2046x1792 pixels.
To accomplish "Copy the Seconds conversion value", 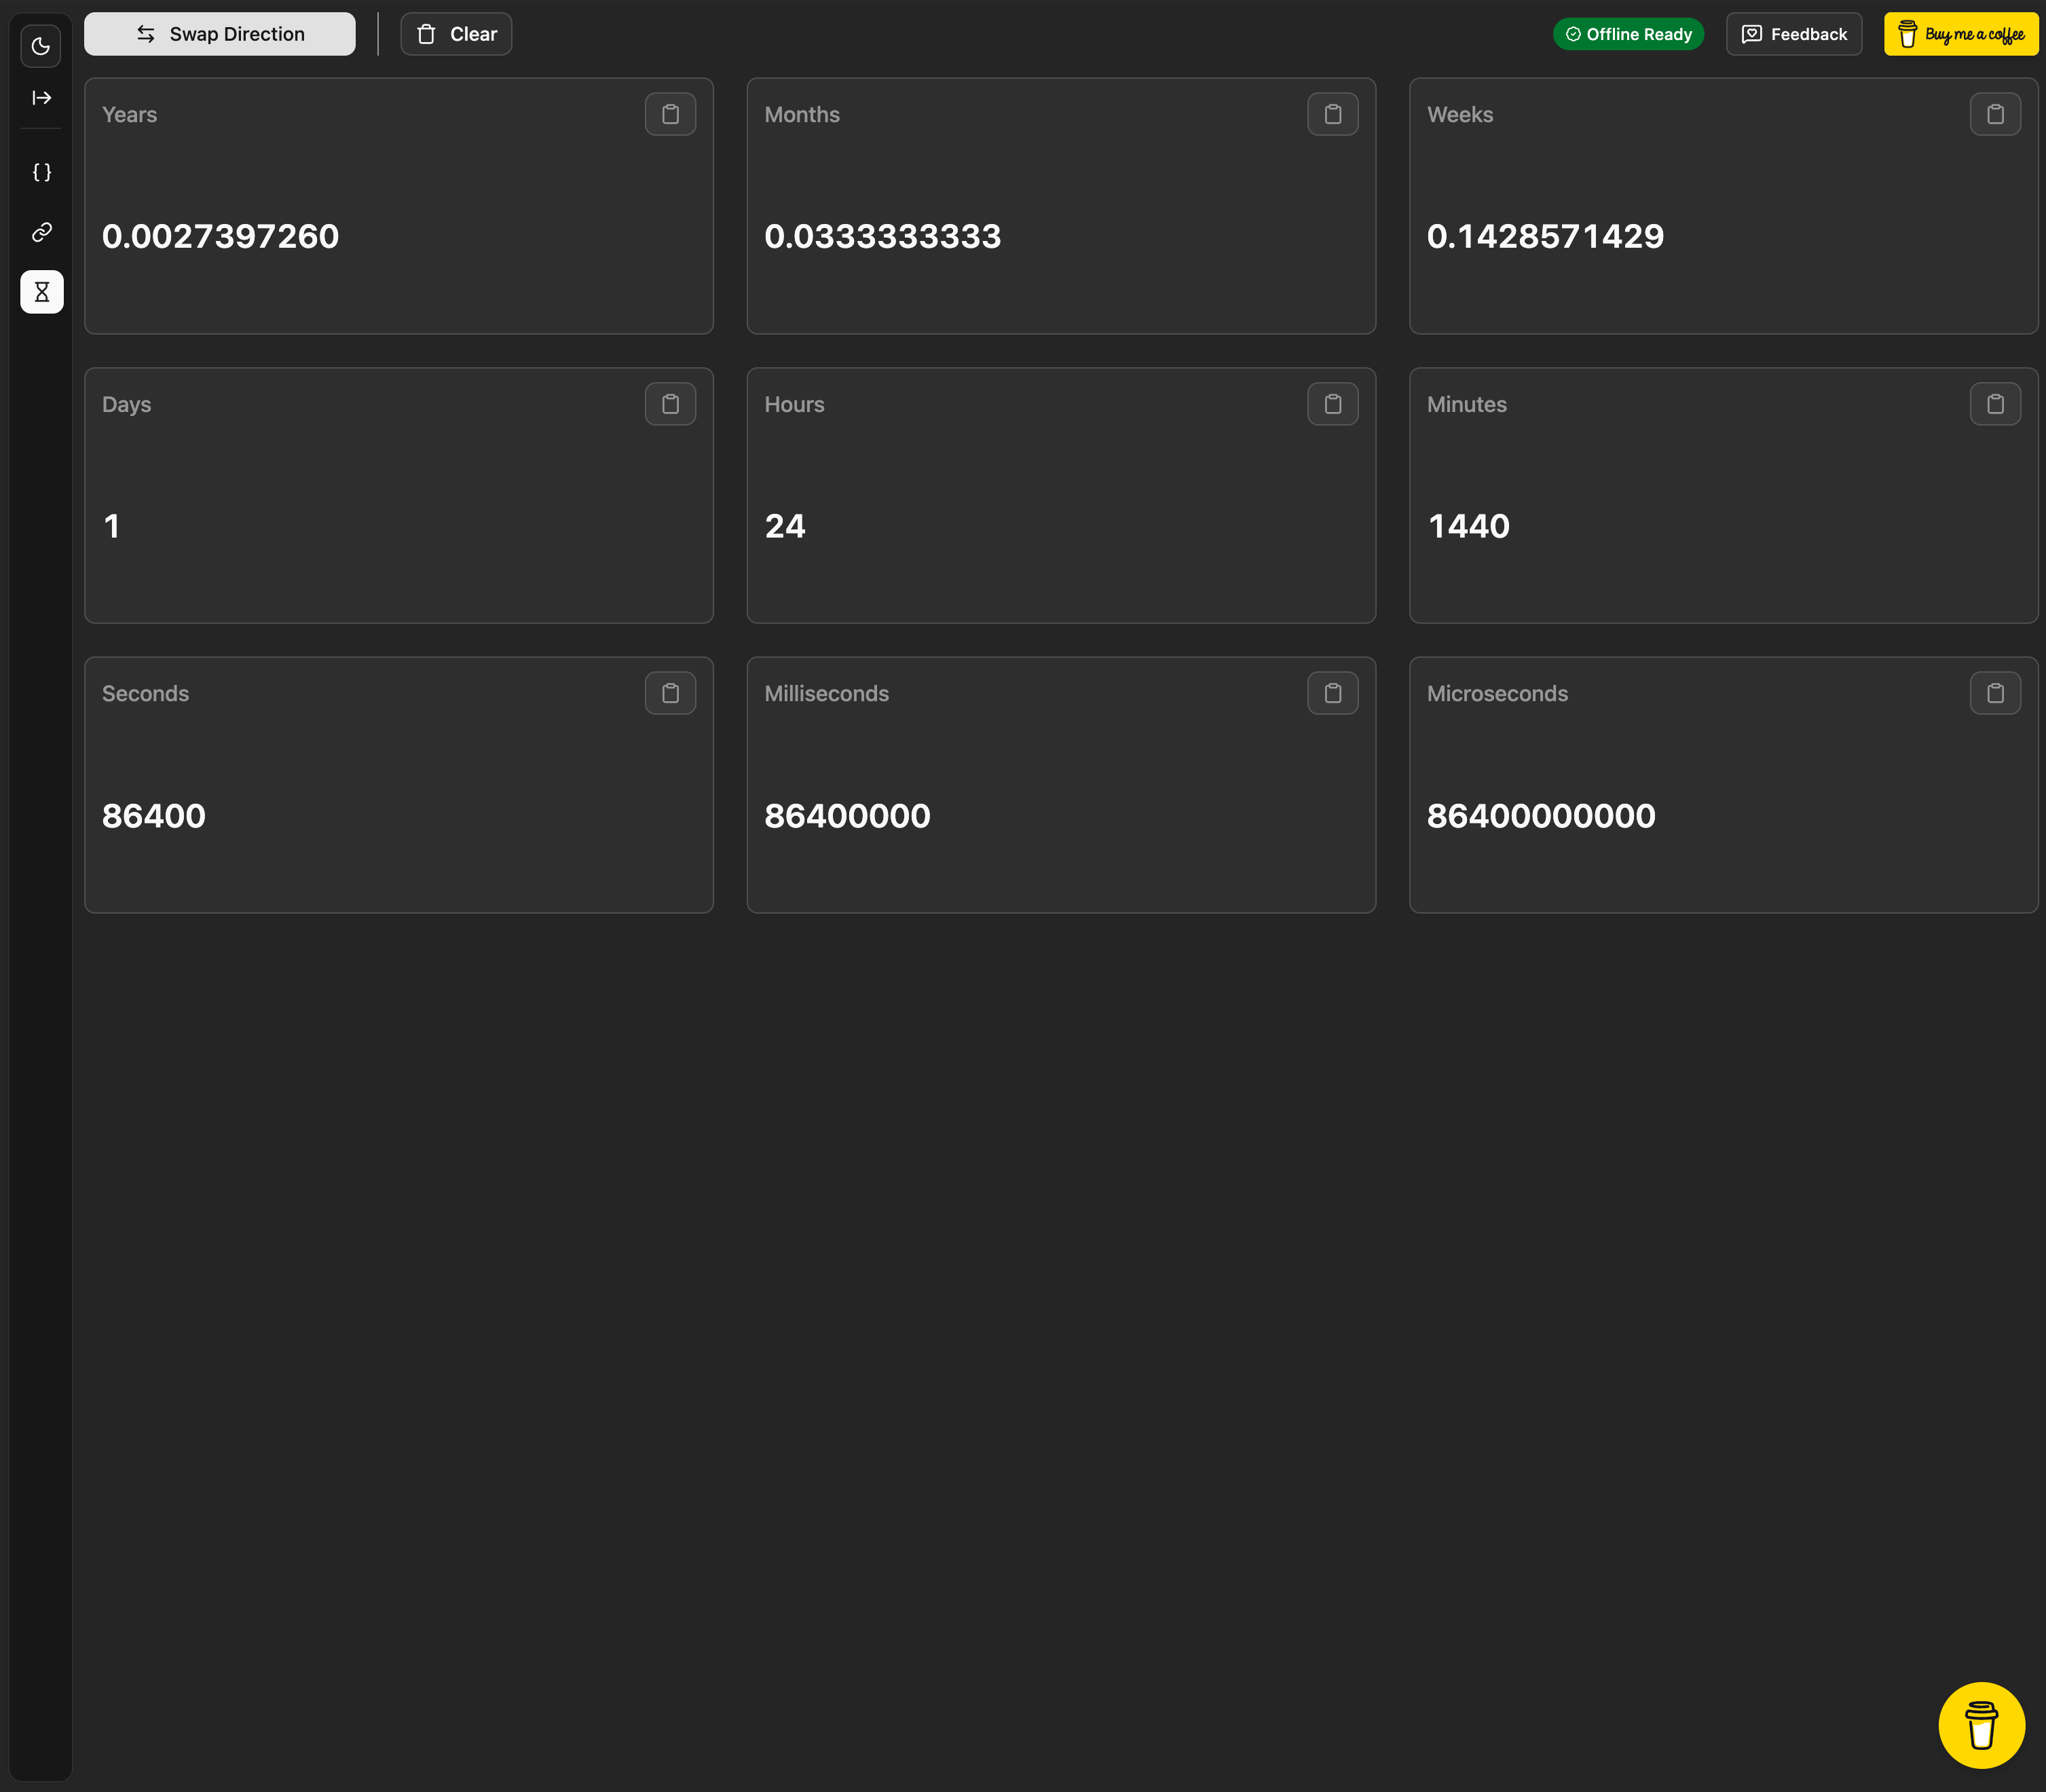I will 669,692.
